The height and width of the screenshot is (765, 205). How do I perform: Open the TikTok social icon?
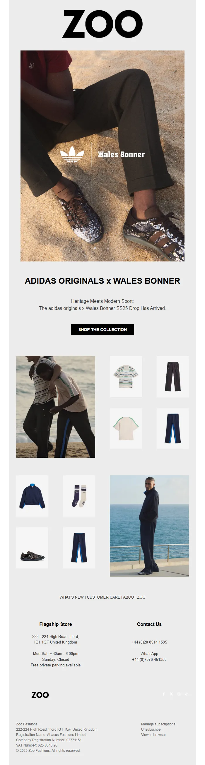coord(187,694)
